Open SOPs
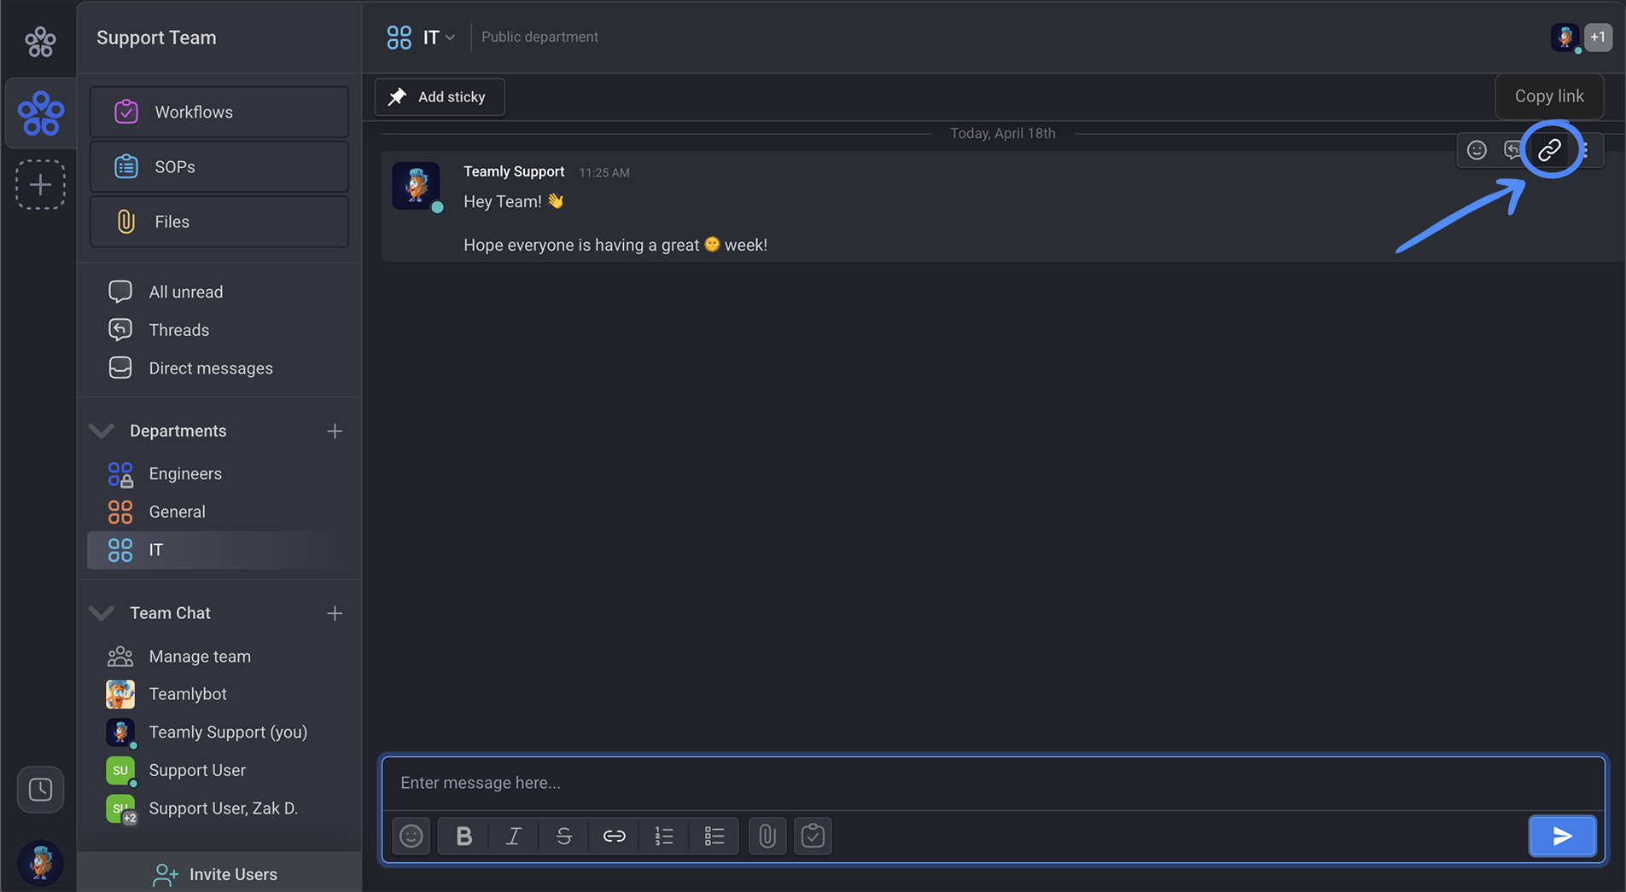The height and width of the screenshot is (892, 1626). (x=219, y=166)
